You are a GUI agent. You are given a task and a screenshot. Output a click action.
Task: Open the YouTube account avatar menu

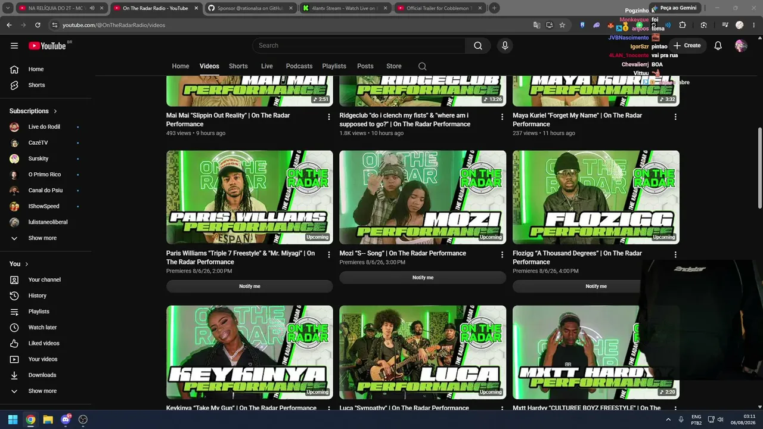pyautogui.click(x=741, y=46)
